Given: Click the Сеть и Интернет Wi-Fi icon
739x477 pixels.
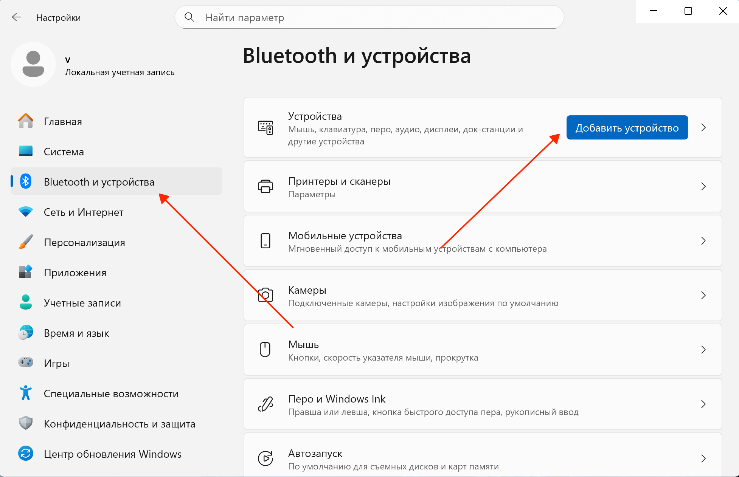Looking at the screenshot, I should pos(26,212).
